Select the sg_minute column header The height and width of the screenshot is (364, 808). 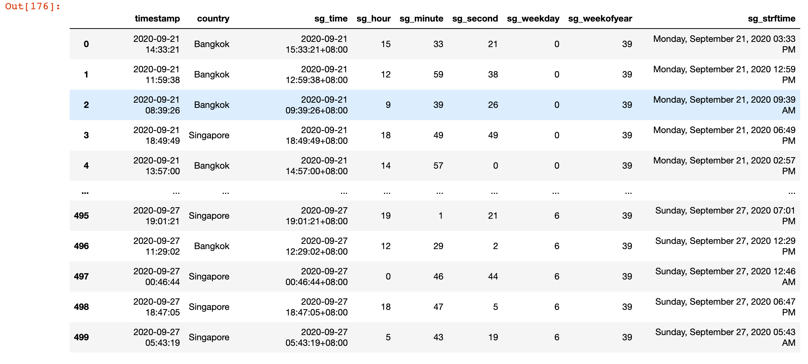[x=421, y=19]
